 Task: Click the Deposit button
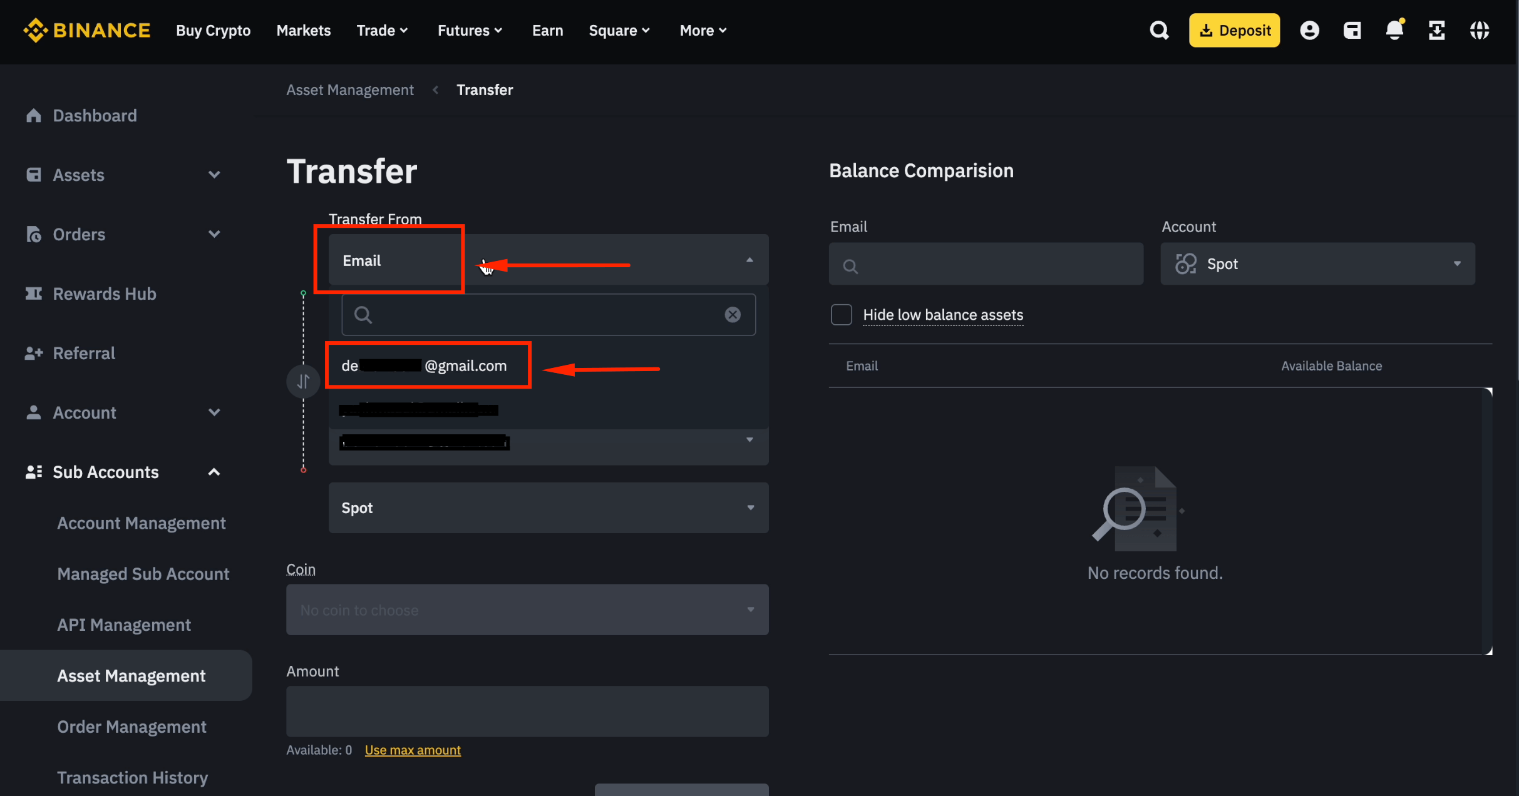[x=1234, y=30]
